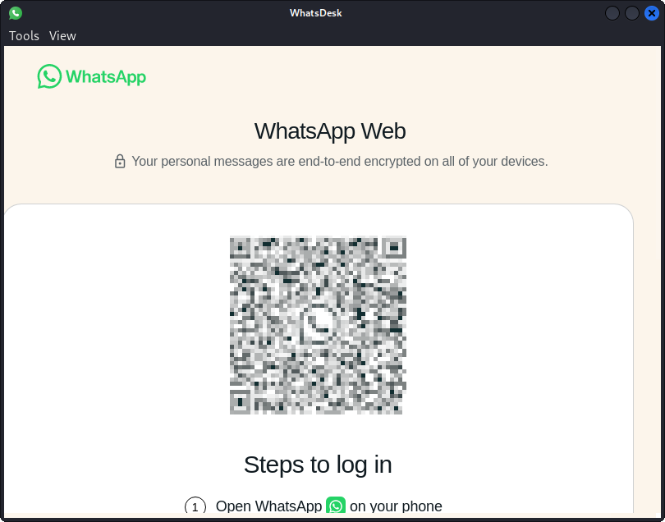665x522 pixels.
Task: Click the green WhatsApp icon in step one
Action: tap(336, 505)
